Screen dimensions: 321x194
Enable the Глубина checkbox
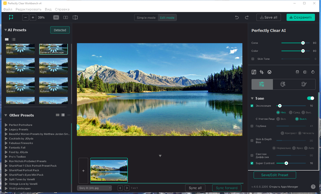252,126
